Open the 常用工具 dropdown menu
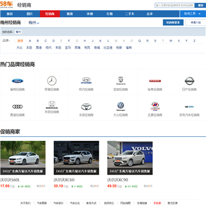This screenshot has width=206, height=206. [193, 14]
